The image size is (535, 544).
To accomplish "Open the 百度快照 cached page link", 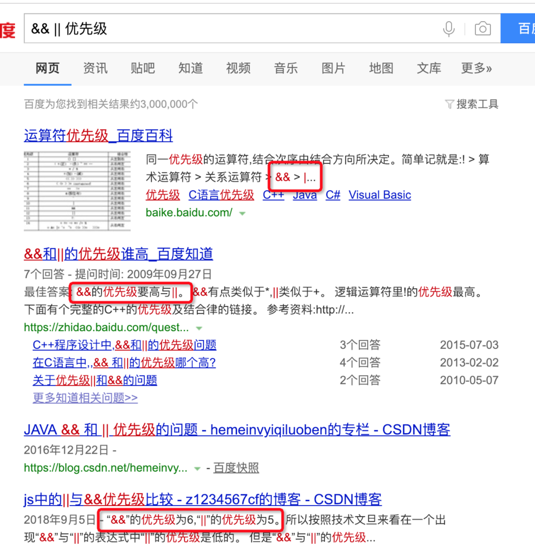I will [x=236, y=468].
